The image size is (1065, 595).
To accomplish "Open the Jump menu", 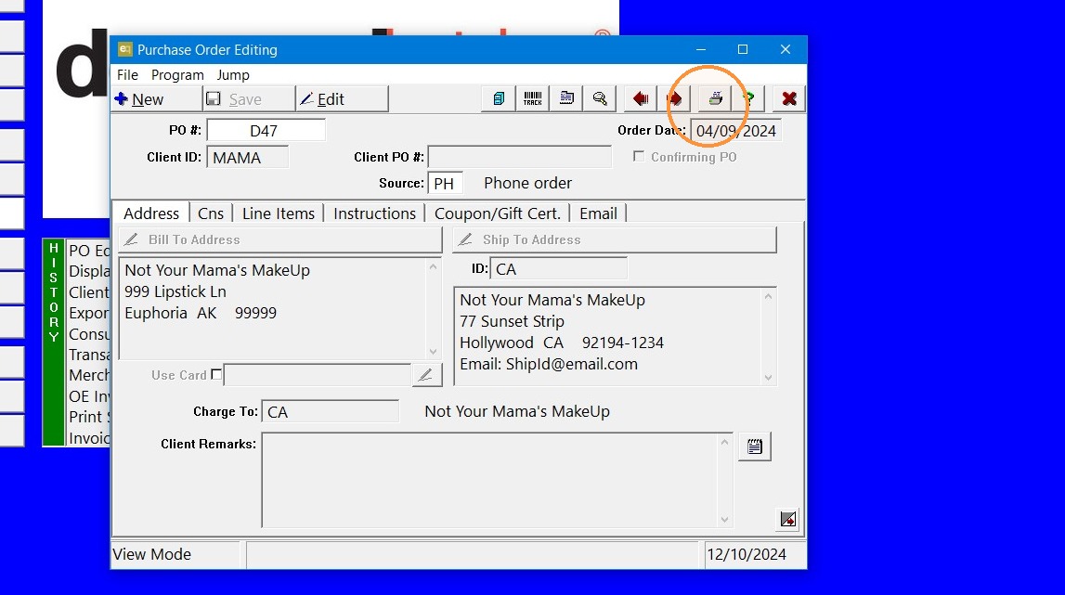I will click(233, 74).
